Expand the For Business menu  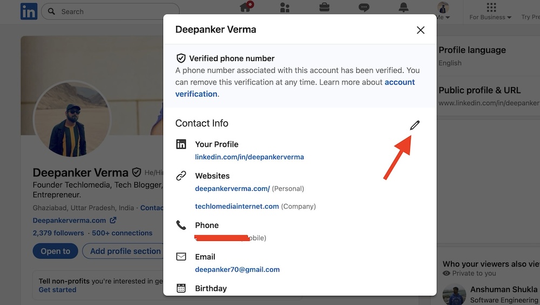[x=490, y=11]
